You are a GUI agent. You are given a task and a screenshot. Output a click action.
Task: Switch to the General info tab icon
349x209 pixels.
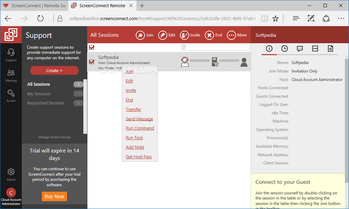(269, 49)
